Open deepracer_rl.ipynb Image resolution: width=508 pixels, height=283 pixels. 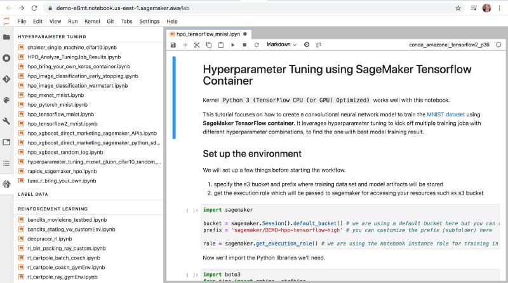click(50, 239)
